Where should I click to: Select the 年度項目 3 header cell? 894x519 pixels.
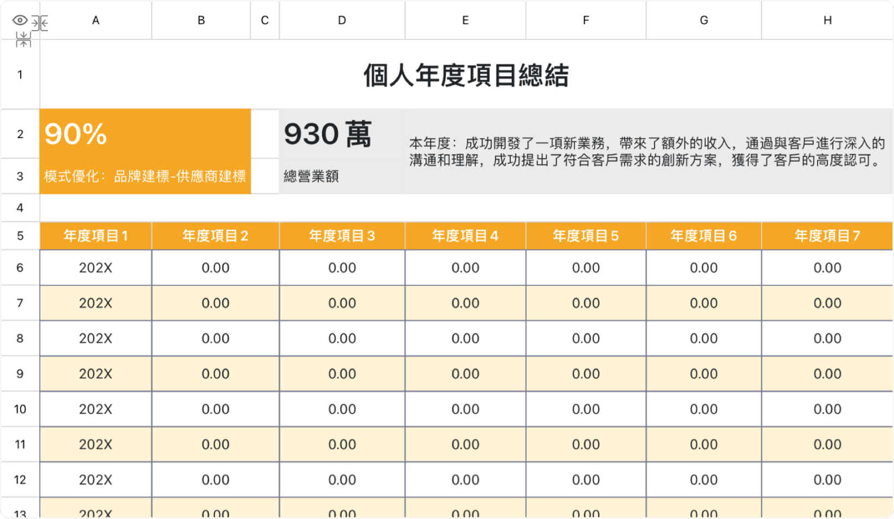(342, 236)
